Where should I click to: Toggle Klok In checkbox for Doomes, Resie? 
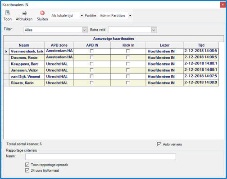point(128,57)
